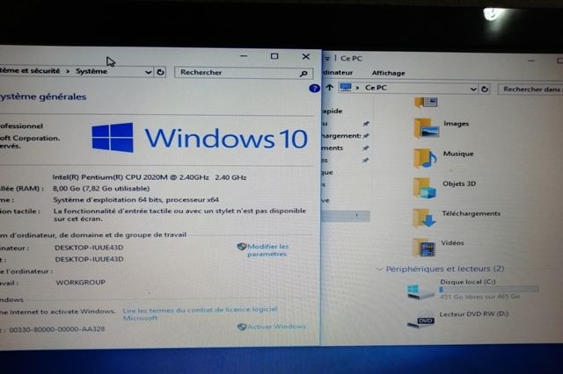Open the Vidéos folder icon
Viewport: 563px width, 374px height.
click(424, 248)
